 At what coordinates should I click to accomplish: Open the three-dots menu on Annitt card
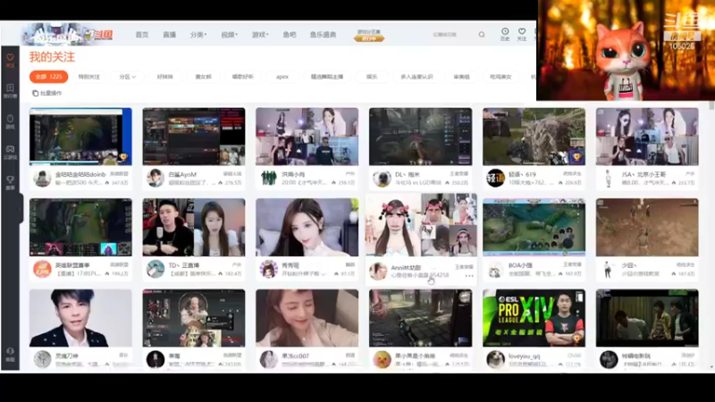pyautogui.click(x=469, y=276)
